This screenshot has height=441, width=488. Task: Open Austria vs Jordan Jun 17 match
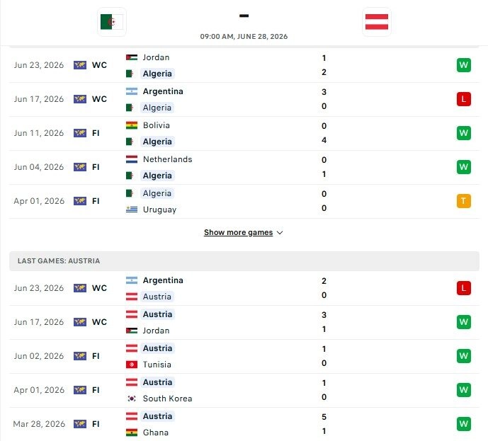tap(244, 322)
